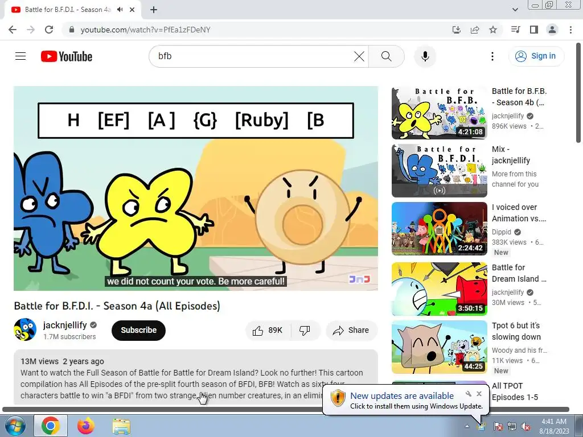This screenshot has width=583, height=437.
Task: Open Battle for Dream Island thumbnail
Action: (439, 289)
